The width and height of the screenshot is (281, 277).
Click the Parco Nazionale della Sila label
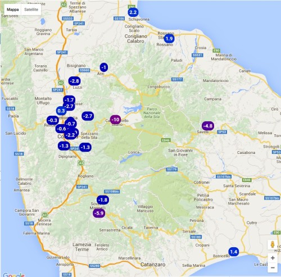tap(152, 112)
